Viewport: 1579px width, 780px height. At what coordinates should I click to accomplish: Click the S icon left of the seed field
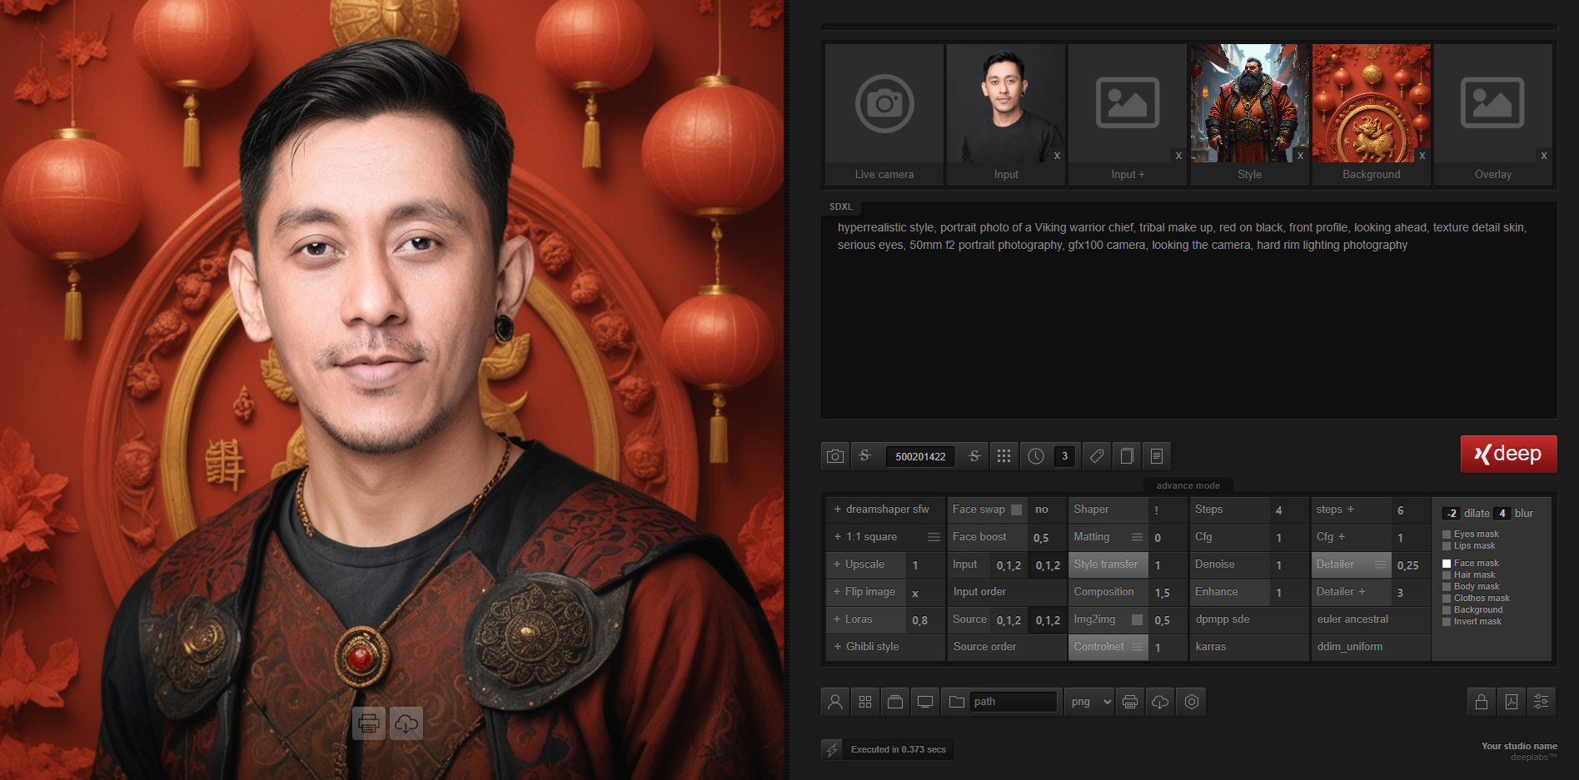coord(865,456)
